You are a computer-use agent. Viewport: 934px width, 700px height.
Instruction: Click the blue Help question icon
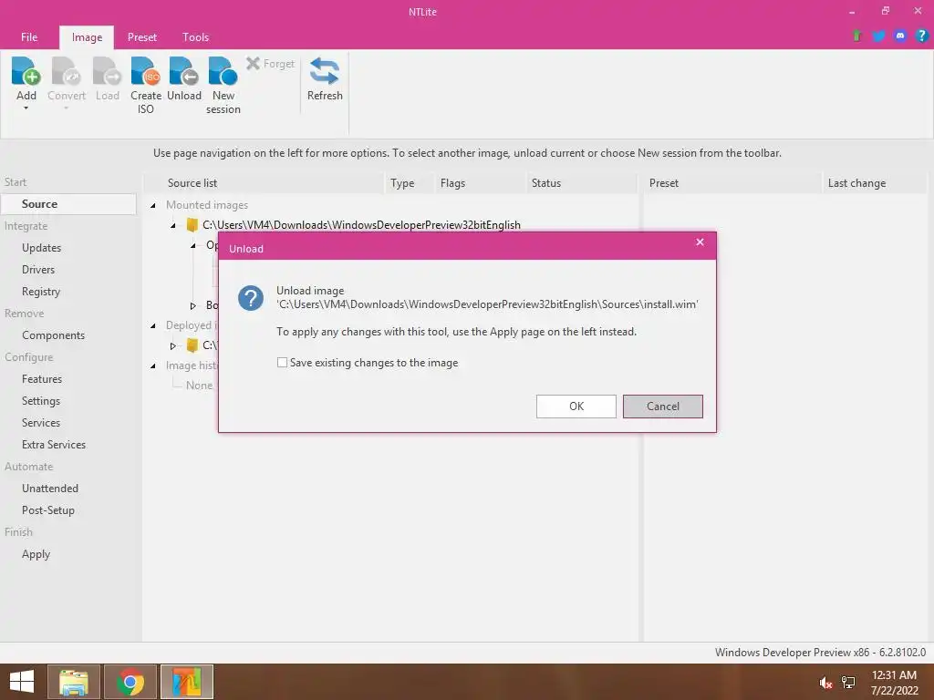click(921, 36)
